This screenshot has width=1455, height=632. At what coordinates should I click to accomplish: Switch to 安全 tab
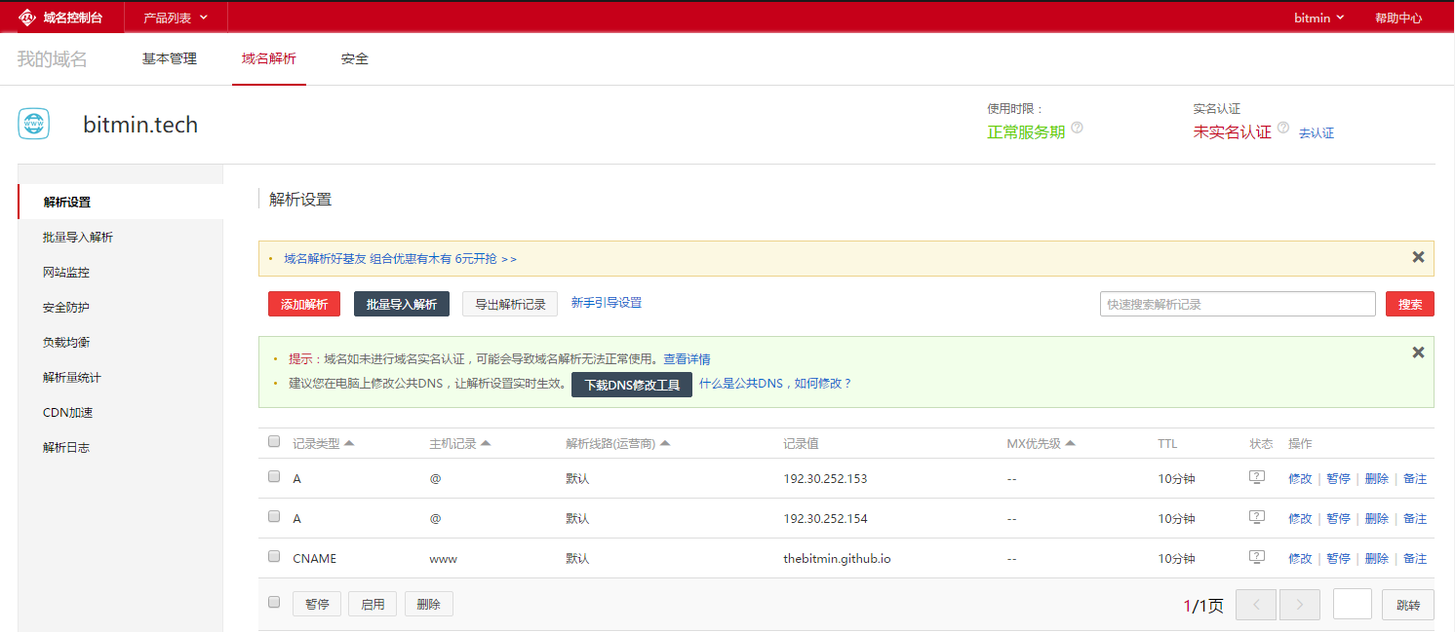point(355,58)
